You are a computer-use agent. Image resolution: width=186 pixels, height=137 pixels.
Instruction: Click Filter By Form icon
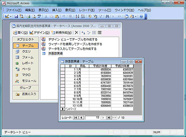tap(95, 16)
